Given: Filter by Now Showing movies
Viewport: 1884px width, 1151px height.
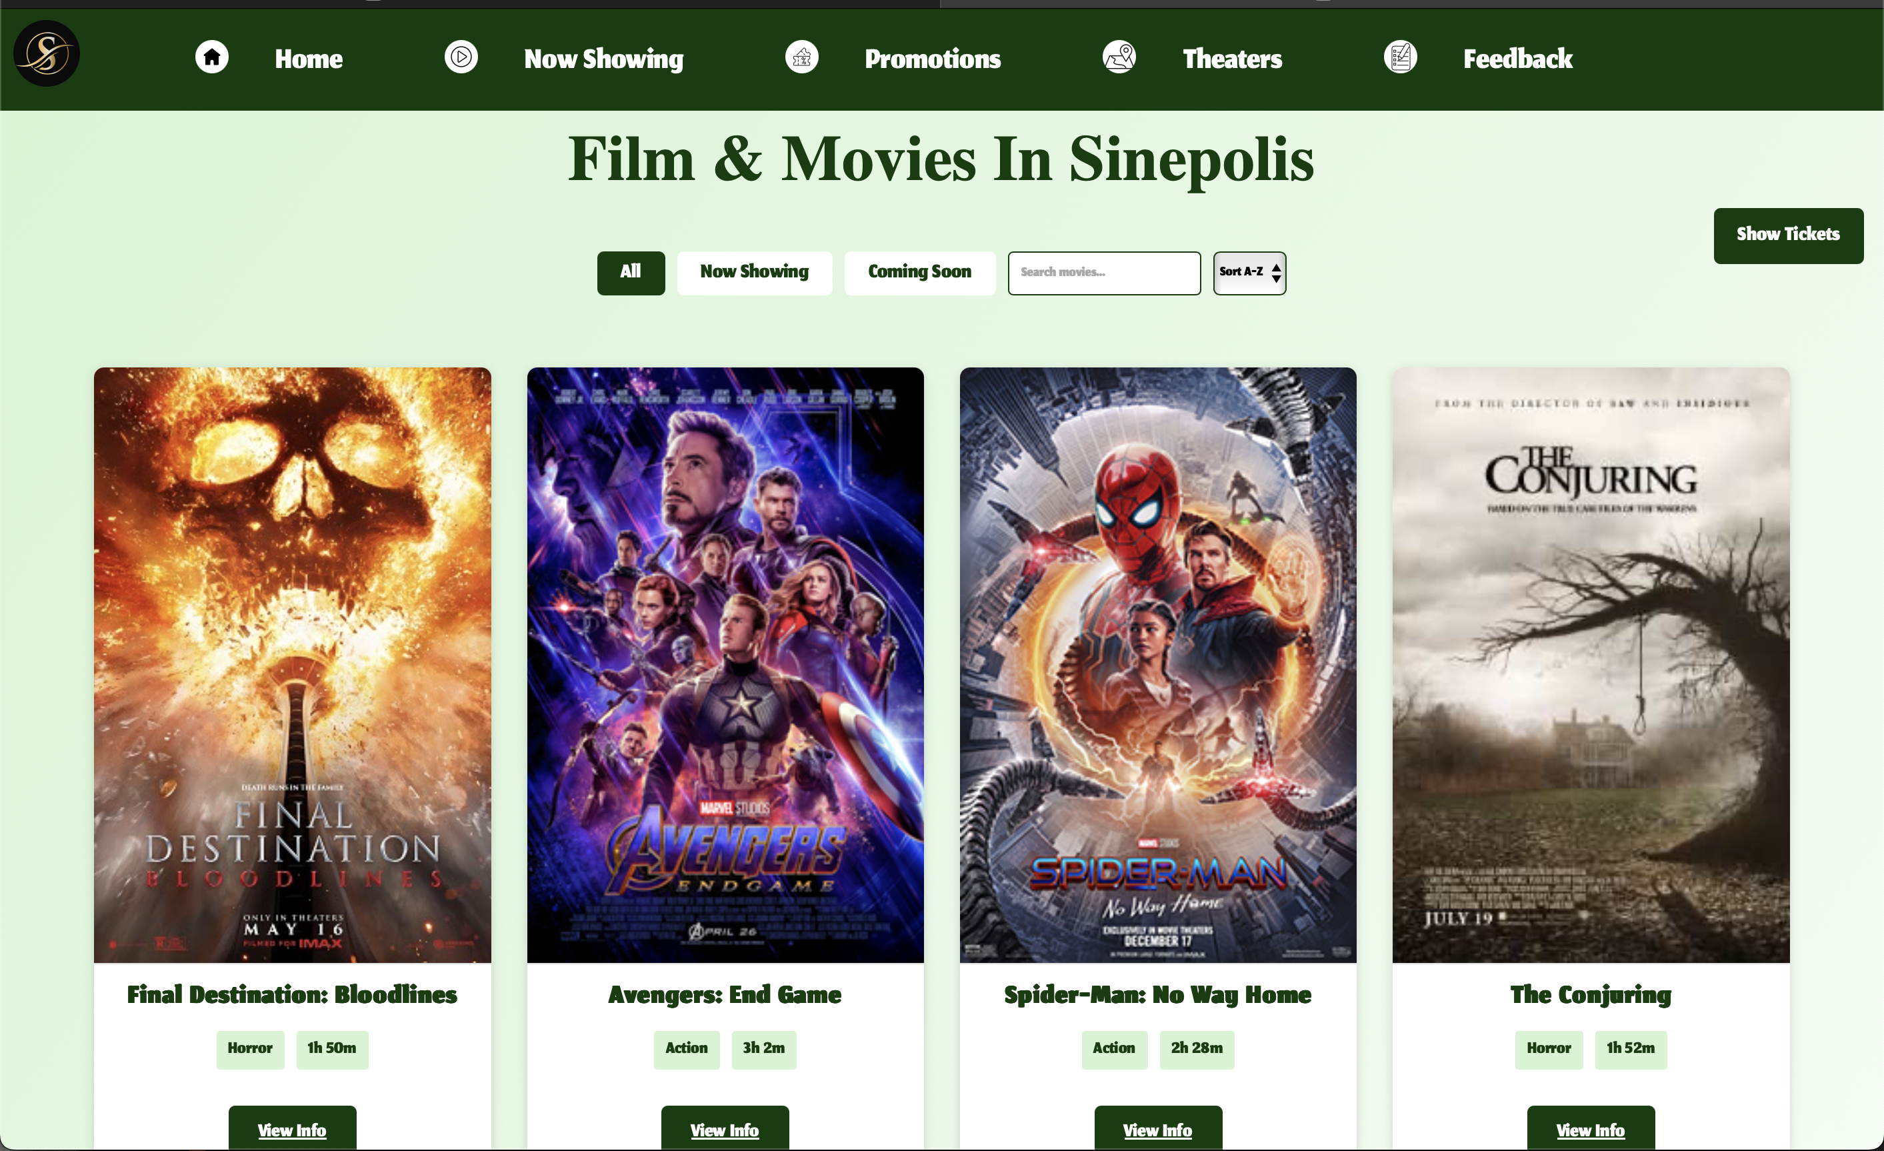Looking at the screenshot, I should coord(755,273).
